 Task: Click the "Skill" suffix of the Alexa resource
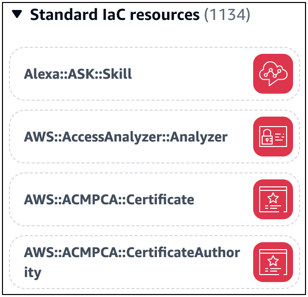click(120, 74)
